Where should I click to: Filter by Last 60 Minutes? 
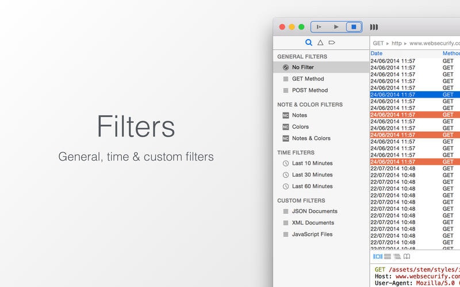click(x=321, y=186)
